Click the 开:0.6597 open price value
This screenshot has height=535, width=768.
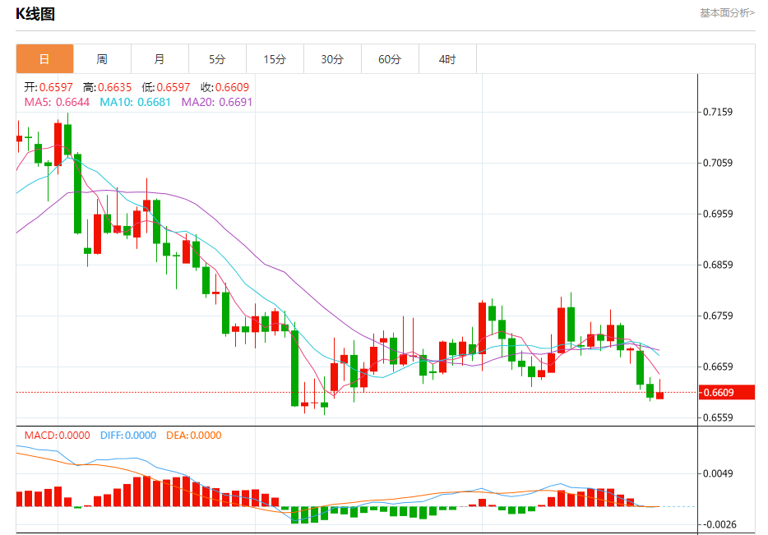(49, 88)
